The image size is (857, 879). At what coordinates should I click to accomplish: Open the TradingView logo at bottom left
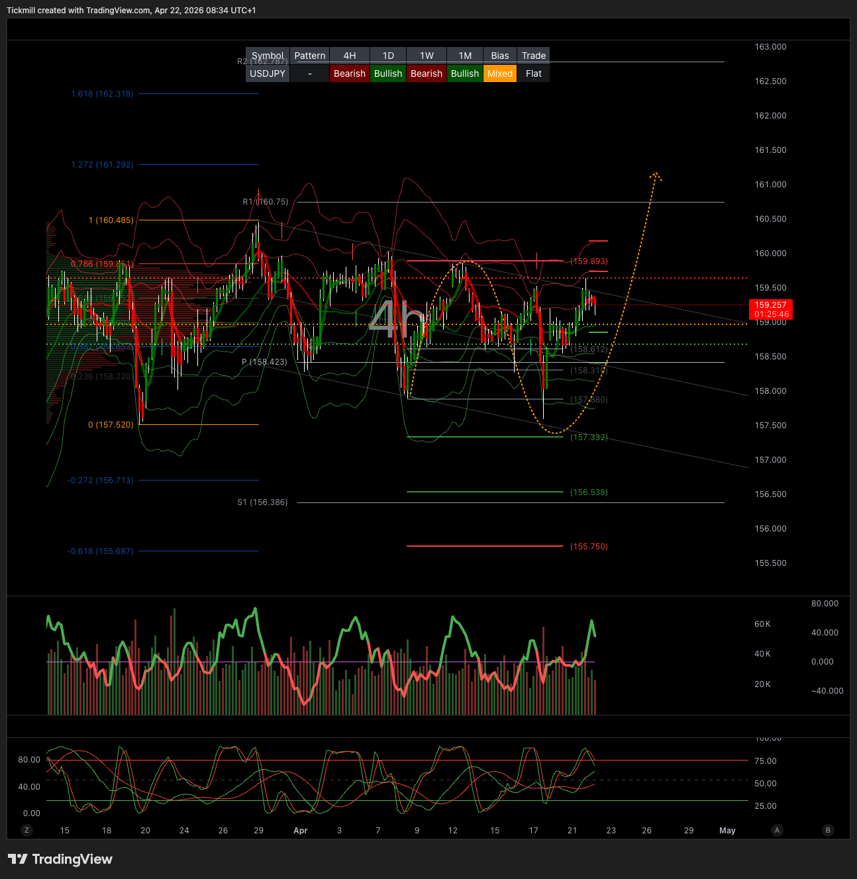click(60, 859)
